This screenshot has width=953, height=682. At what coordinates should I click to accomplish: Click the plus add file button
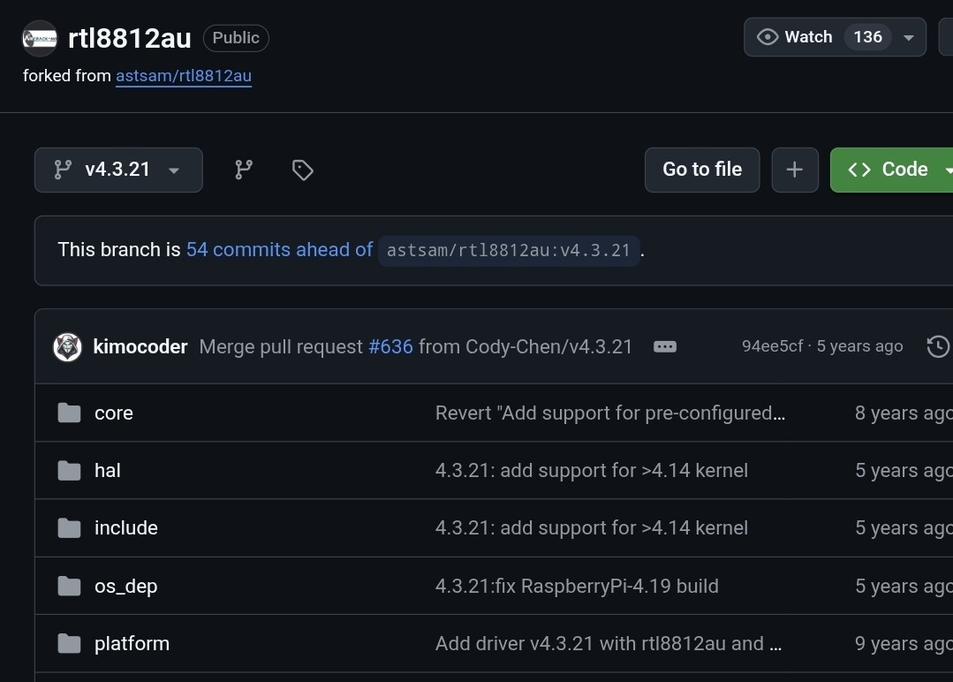(795, 170)
